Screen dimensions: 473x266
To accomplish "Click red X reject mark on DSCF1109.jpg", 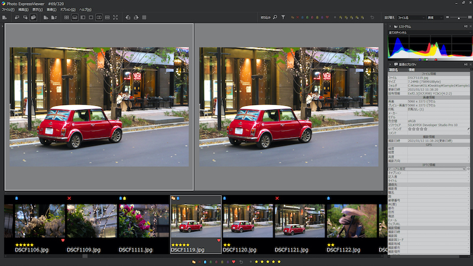I will pos(69,198).
